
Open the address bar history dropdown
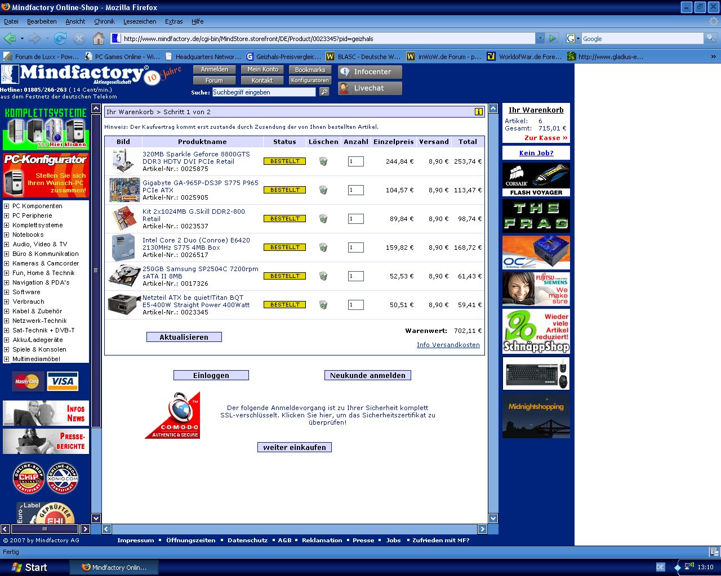[540, 38]
